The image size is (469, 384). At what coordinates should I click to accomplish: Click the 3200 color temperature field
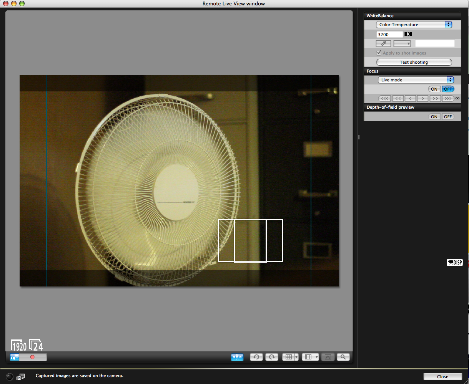point(389,34)
